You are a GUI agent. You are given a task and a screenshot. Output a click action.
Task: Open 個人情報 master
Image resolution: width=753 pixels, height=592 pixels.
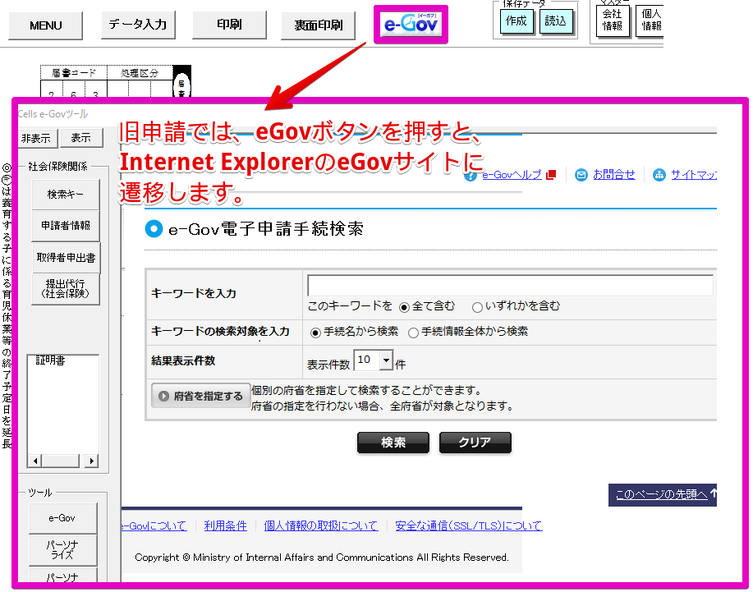tap(650, 21)
